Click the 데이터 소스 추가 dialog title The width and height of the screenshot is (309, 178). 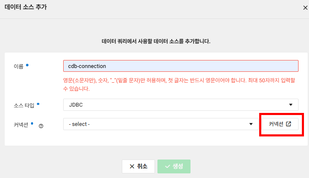[26, 7]
